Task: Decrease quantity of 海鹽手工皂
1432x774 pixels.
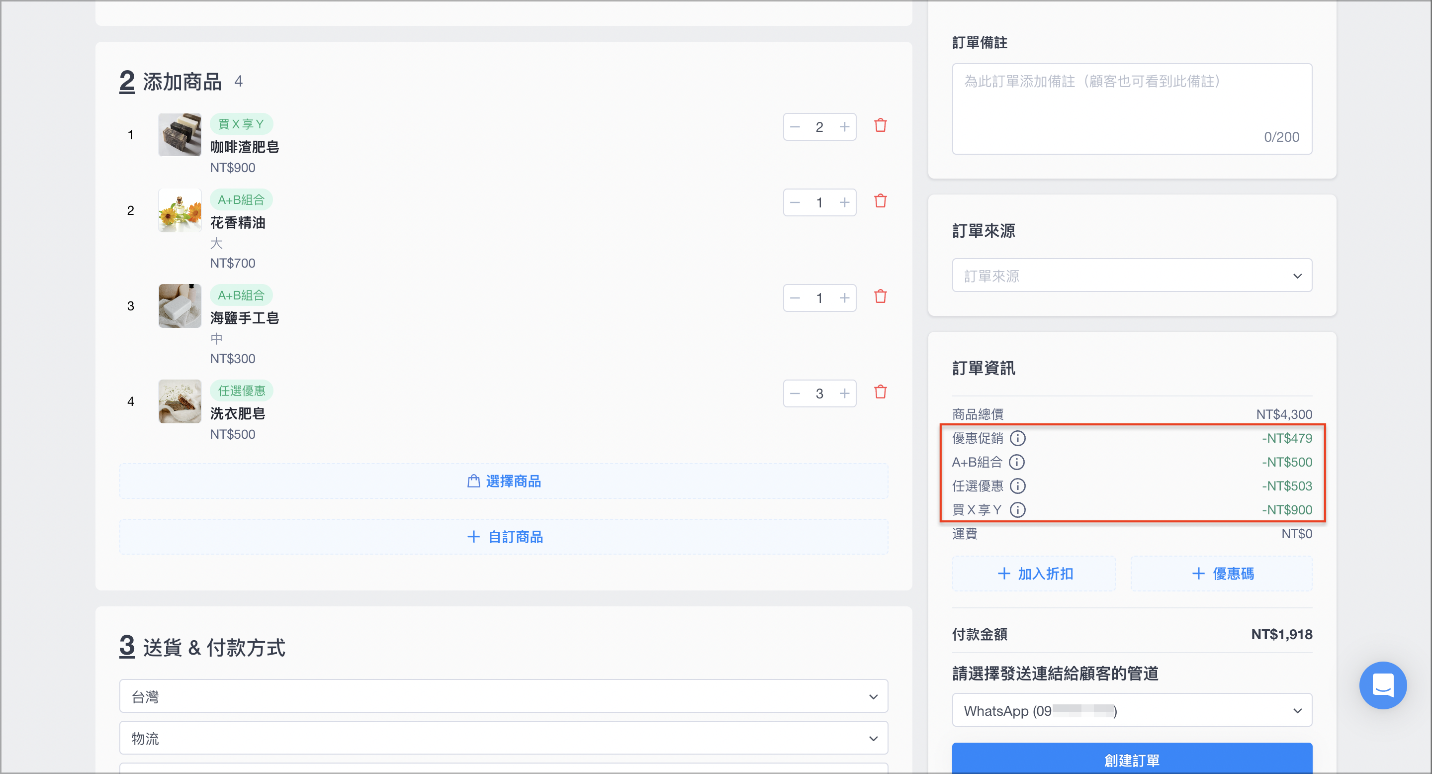Action: click(795, 298)
